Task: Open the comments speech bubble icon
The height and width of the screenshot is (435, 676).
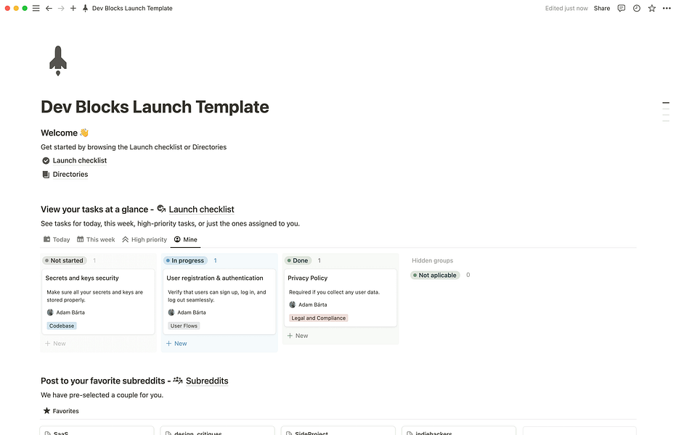Action: click(622, 8)
